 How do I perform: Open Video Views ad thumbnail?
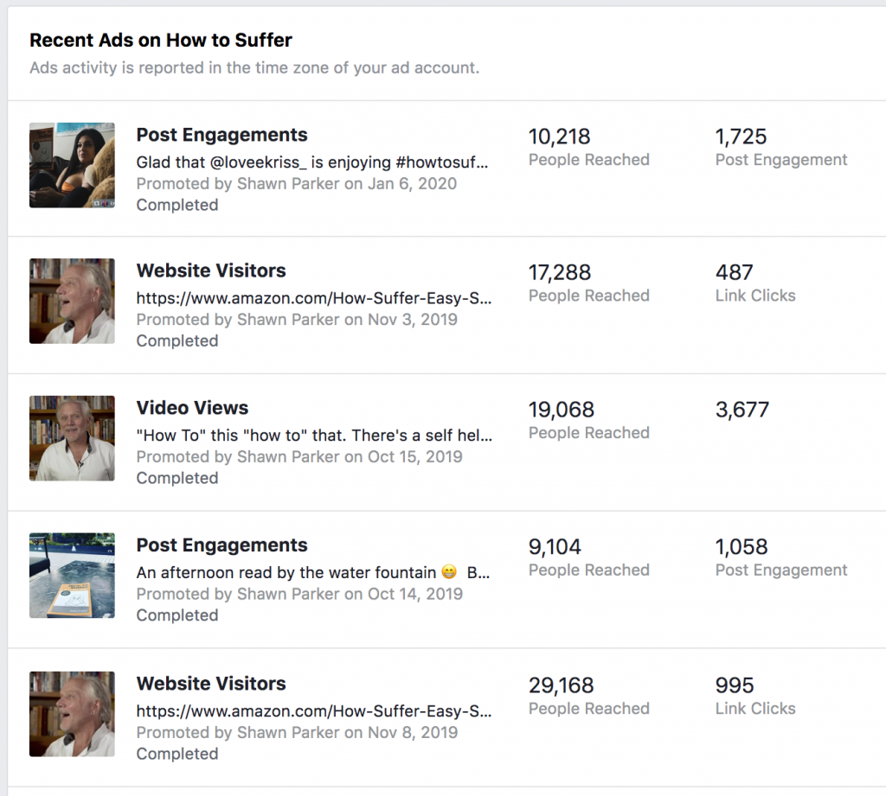point(72,438)
